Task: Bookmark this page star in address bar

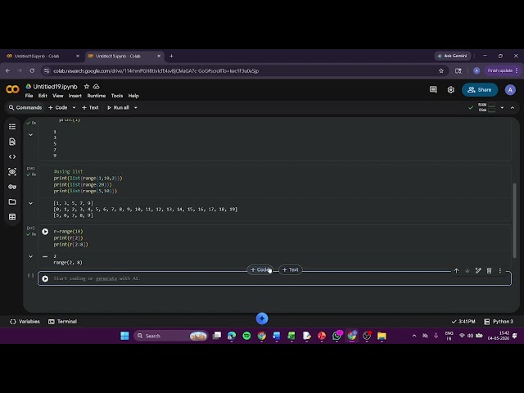Action: (x=441, y=71)
